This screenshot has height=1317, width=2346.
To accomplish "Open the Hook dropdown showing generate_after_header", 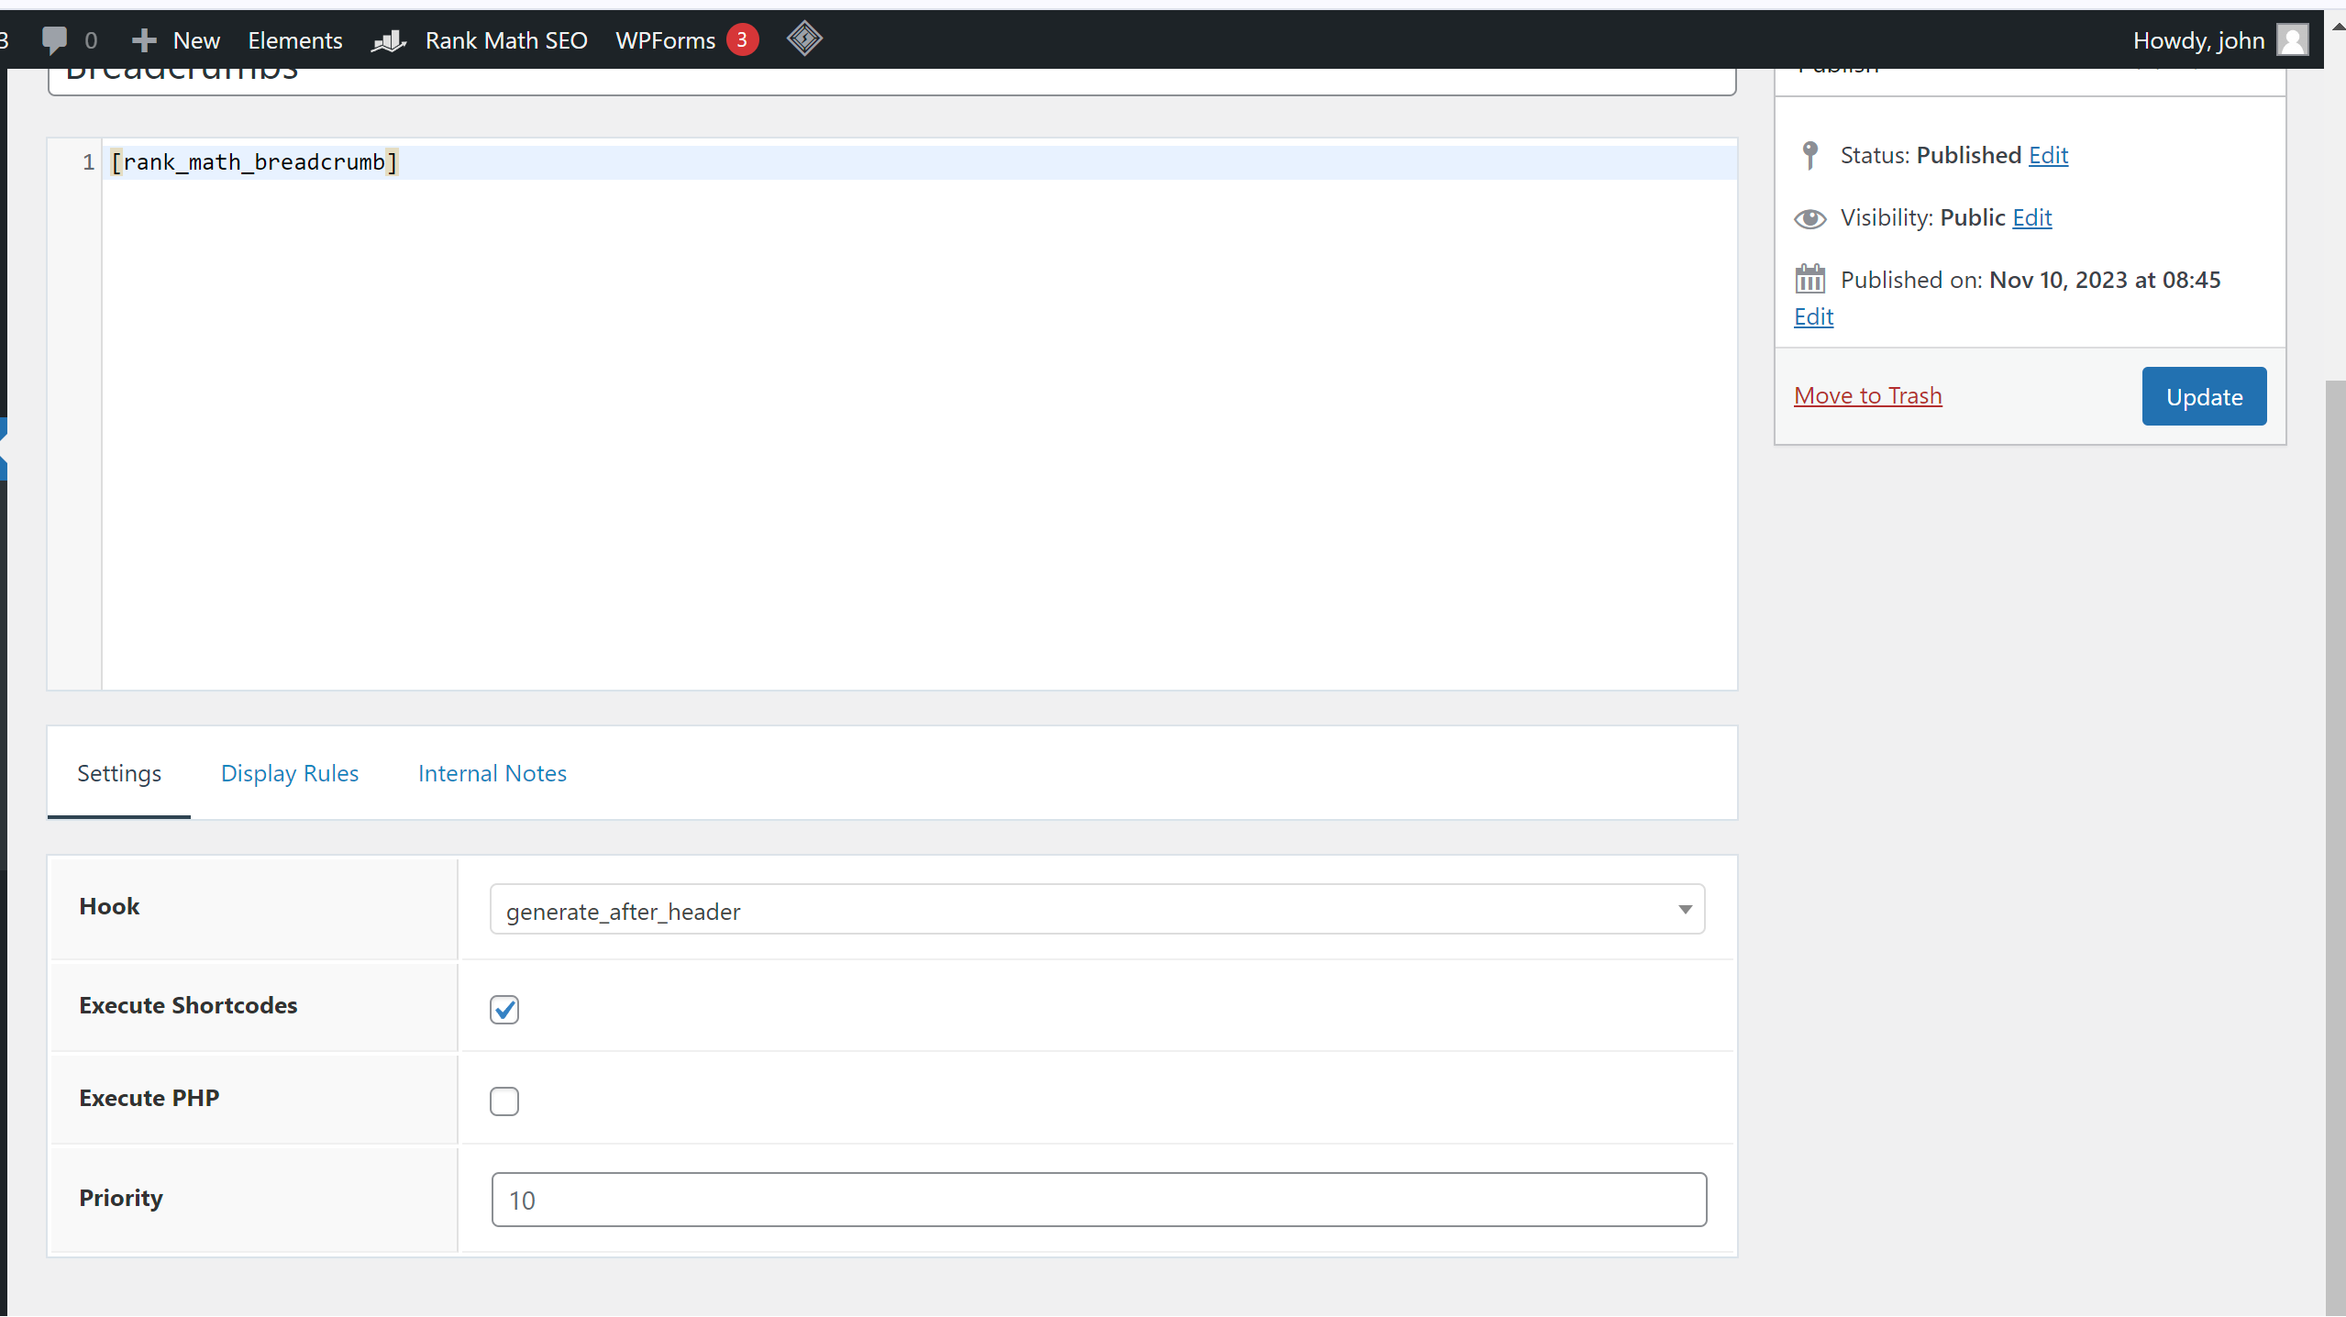I will coord(1097,910).
